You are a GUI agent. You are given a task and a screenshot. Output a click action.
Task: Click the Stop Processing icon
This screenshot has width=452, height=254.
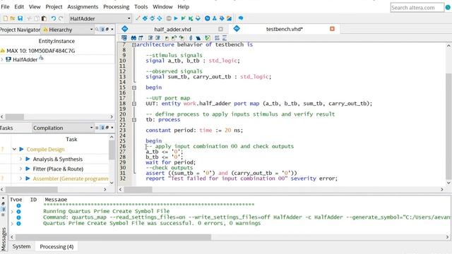(x=169, y=18)
